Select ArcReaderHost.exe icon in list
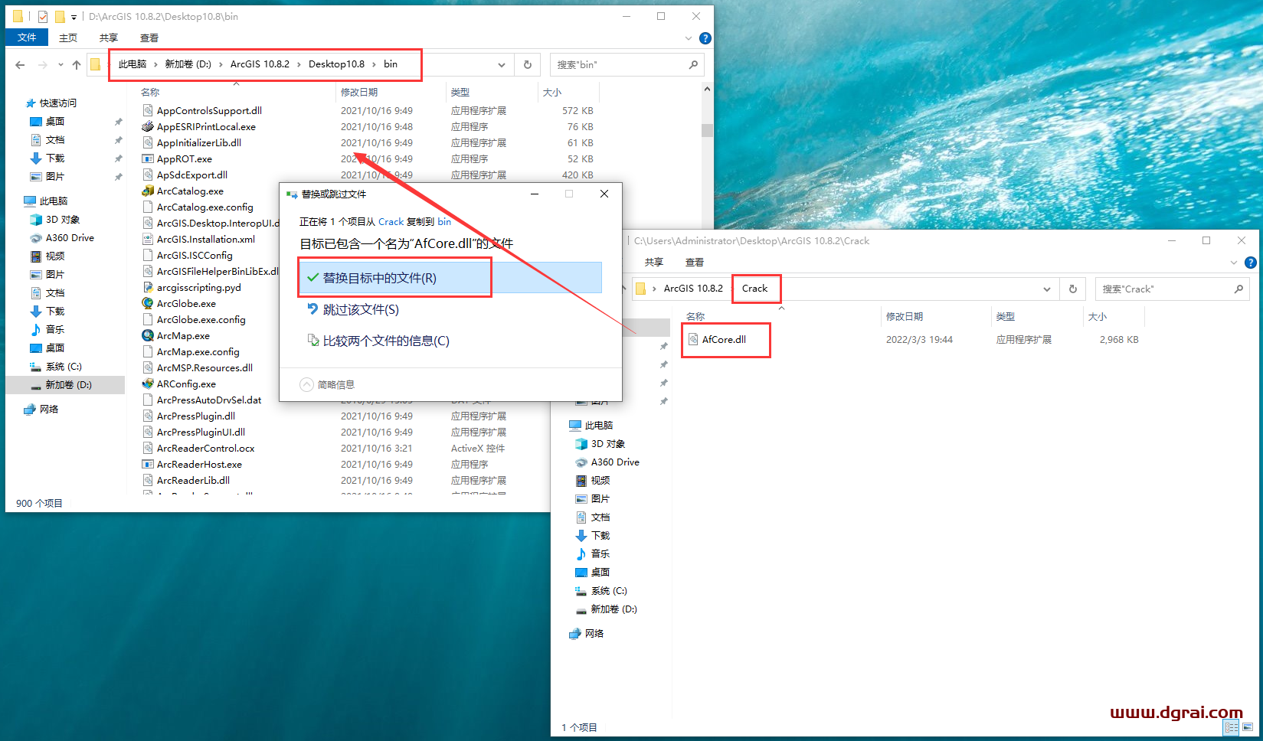 148,464
